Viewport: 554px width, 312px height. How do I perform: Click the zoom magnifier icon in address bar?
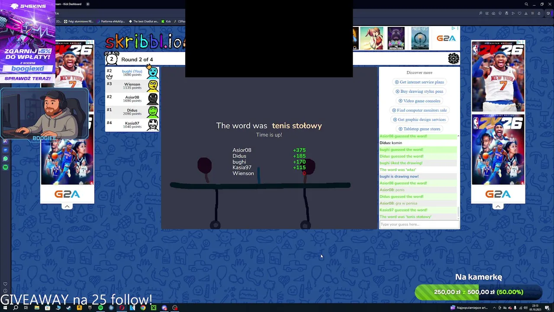tap(480, 13)
